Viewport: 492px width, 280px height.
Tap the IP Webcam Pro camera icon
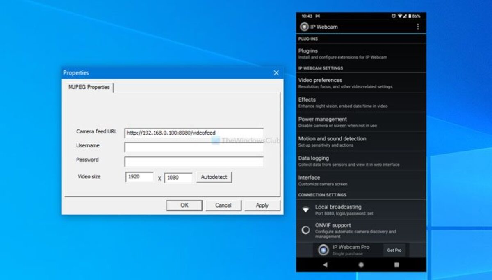pyautogui.click(x=323, y=250)
